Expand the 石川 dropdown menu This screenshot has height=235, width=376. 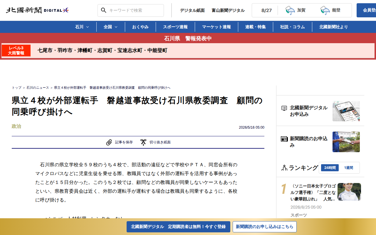(82, 27)
